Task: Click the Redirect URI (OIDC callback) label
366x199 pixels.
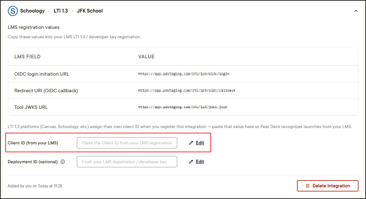Action: coord(46,91)
